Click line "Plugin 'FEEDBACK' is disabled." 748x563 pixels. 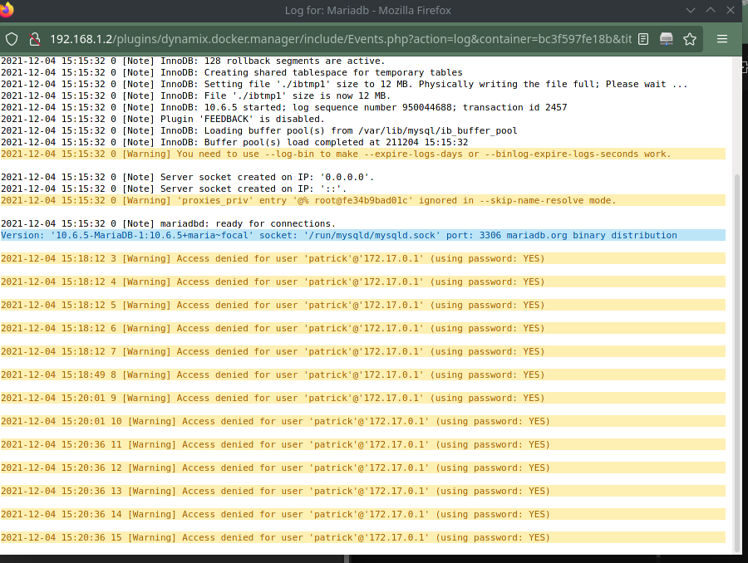[x=163, y=120]
